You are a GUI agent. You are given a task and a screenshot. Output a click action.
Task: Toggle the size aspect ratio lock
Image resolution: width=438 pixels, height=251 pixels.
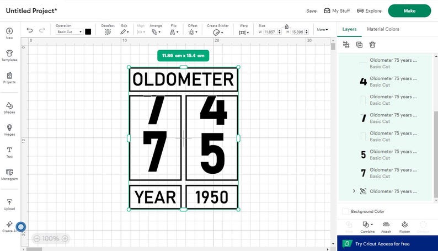[x=287, y=26]
